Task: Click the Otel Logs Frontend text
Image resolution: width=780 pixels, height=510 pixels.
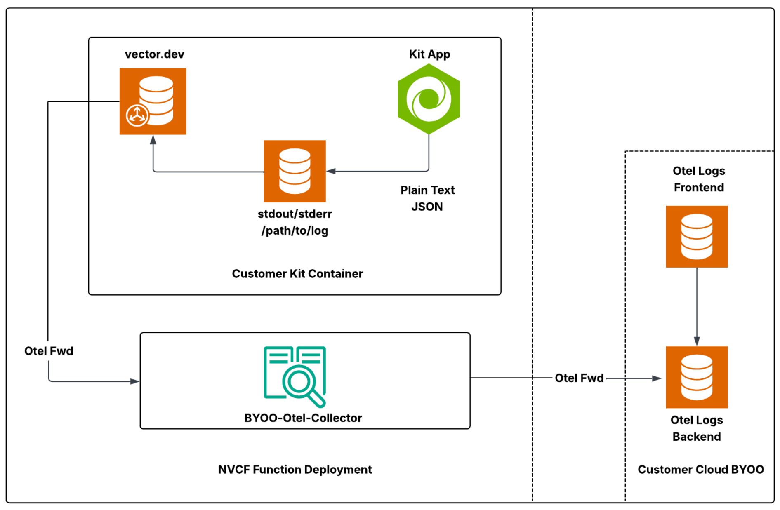Action: [698, 179]
